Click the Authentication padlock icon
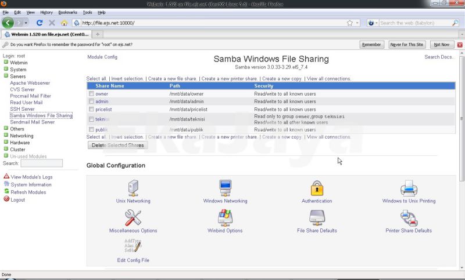This screenshot has height=280, width=465. tap(317, 188)
